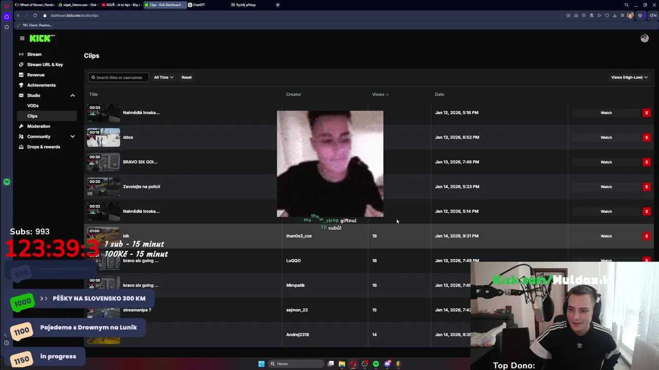Open Opera snapshot camera icon

pos(576,15)
